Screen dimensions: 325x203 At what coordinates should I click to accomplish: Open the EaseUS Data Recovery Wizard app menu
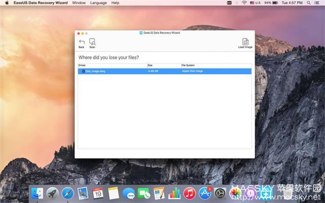pyautogui.click(x=41, y=3)
